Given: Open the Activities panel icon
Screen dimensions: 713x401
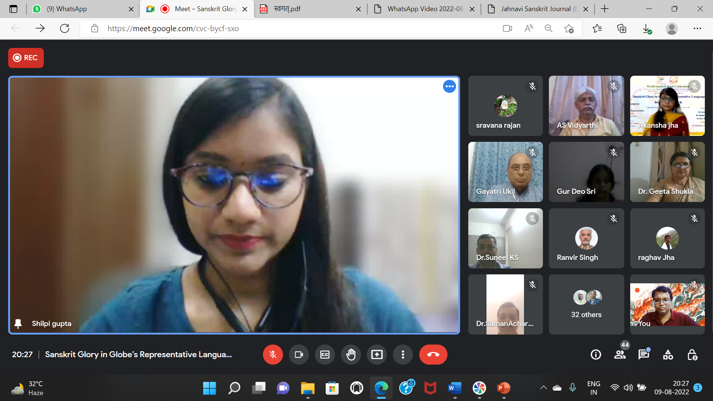Looking at the screenshot, I should point(668,355).
